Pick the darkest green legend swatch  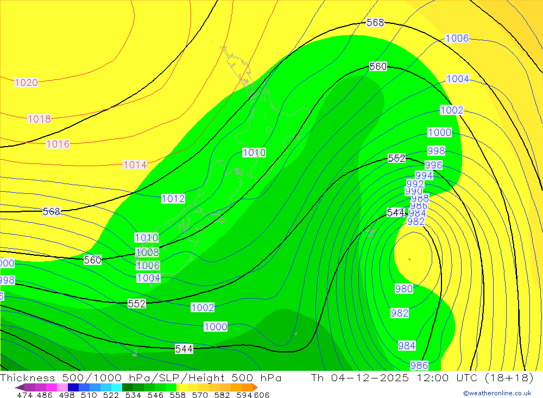128,387
